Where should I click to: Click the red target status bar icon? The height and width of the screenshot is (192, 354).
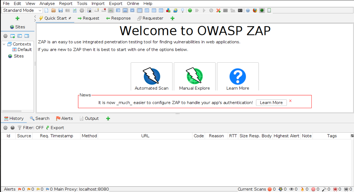point(313,189)
